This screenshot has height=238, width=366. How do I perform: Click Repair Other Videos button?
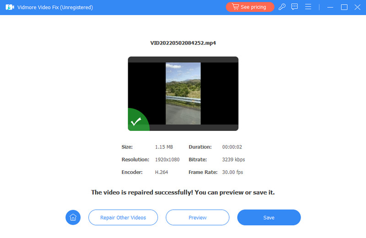[x=123, y=217]
